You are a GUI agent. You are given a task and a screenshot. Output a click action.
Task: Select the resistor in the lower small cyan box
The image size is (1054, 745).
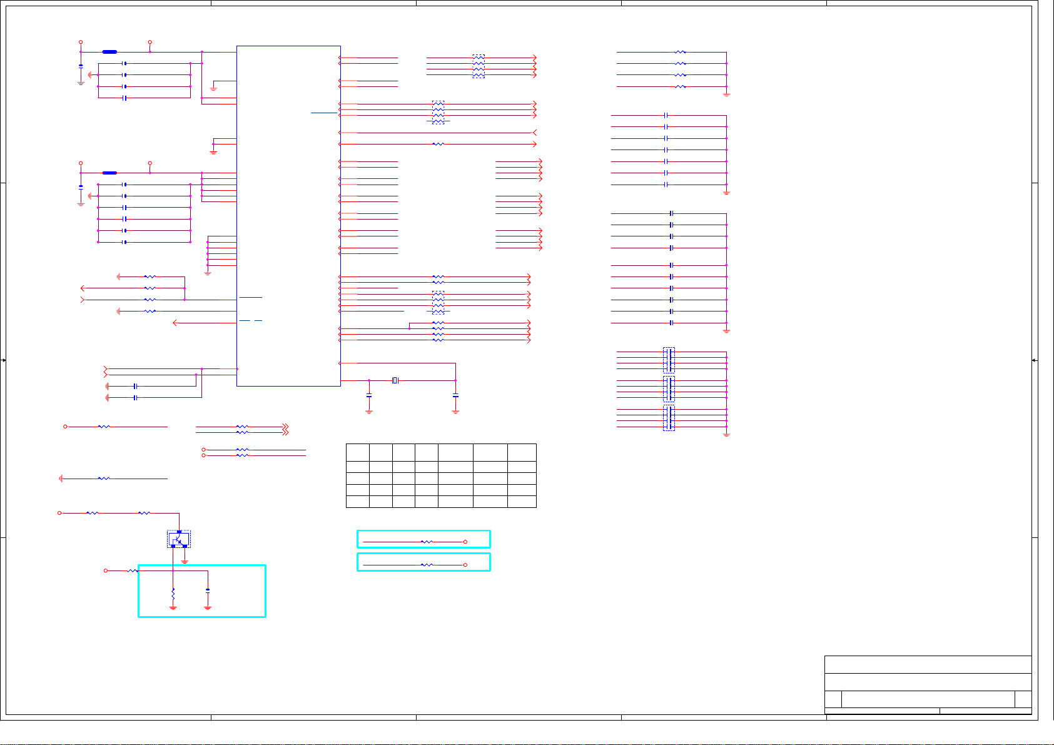click(427, 565)
